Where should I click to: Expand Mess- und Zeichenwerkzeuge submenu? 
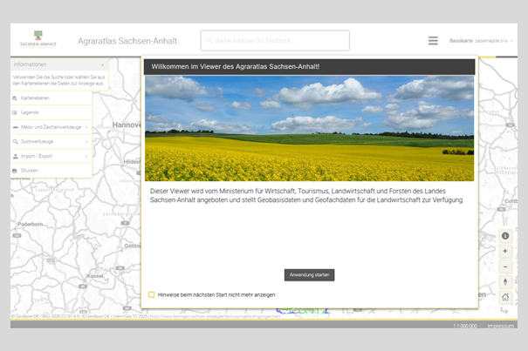(x=86, y=127)
